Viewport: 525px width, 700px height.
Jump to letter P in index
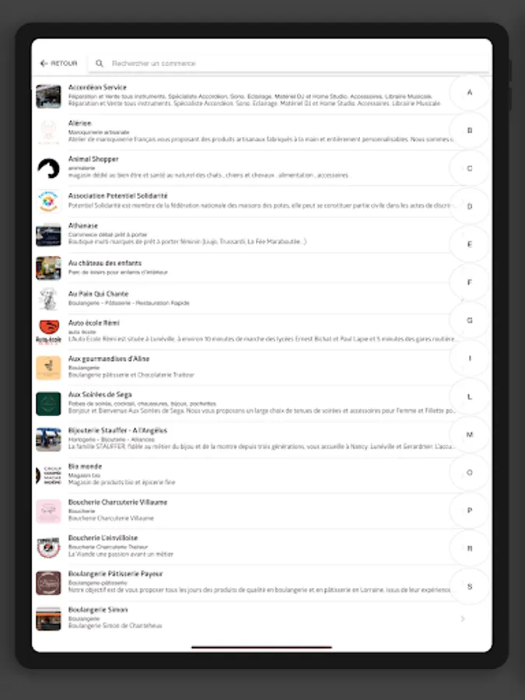click(469, 511)
